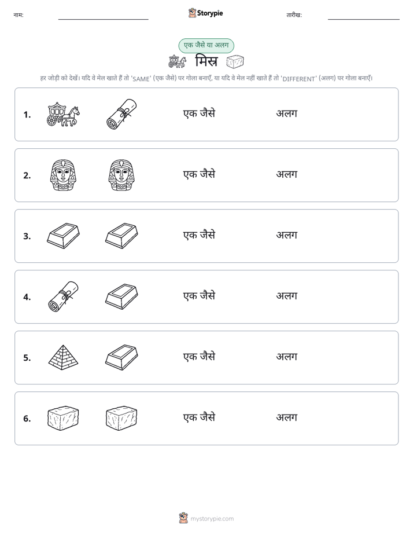The image size is (413, 535).
Task: Mark 'अलग' for question 5
Action: coord(286,357)
